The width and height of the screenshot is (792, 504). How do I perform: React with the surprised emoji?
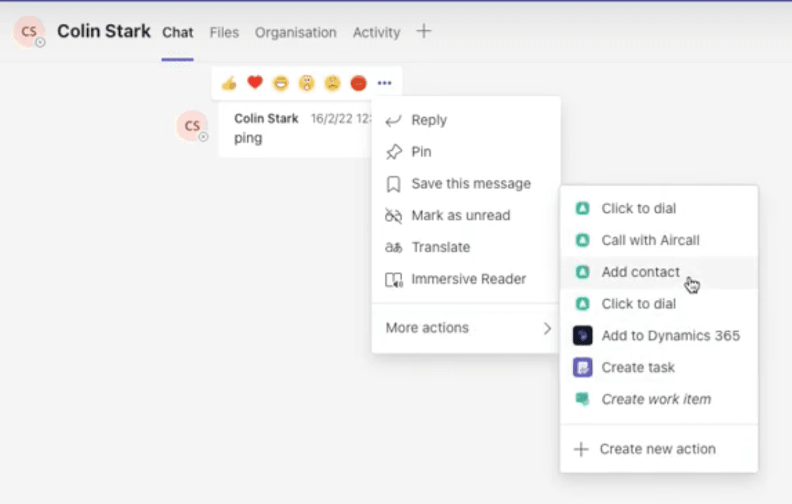tap(306, 83)
